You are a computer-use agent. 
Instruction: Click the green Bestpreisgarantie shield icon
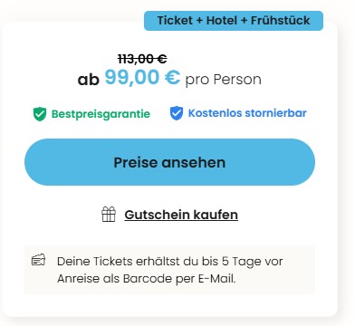(x=40, y=114)
